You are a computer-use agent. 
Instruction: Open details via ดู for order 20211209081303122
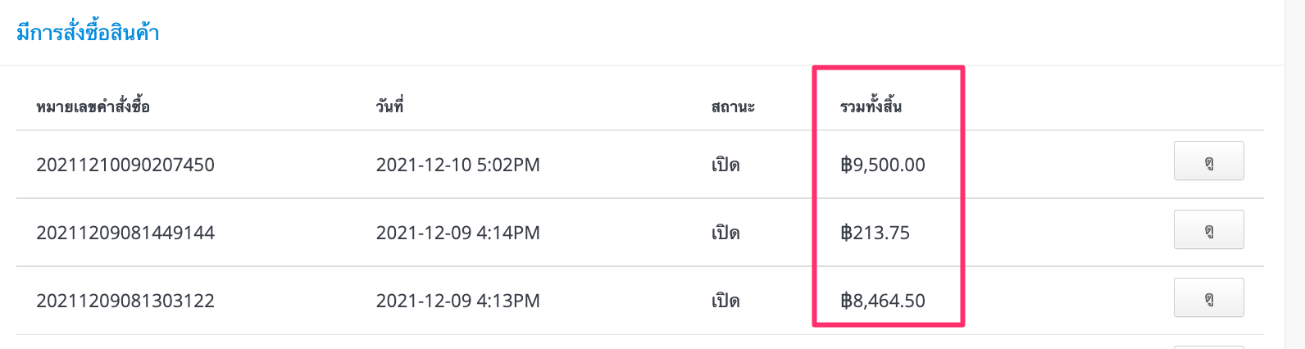pyautogui.click(x=1209, y=297)
